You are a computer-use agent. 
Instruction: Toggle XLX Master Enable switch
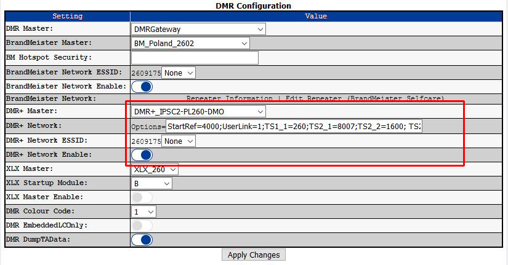tap(142, 197)
